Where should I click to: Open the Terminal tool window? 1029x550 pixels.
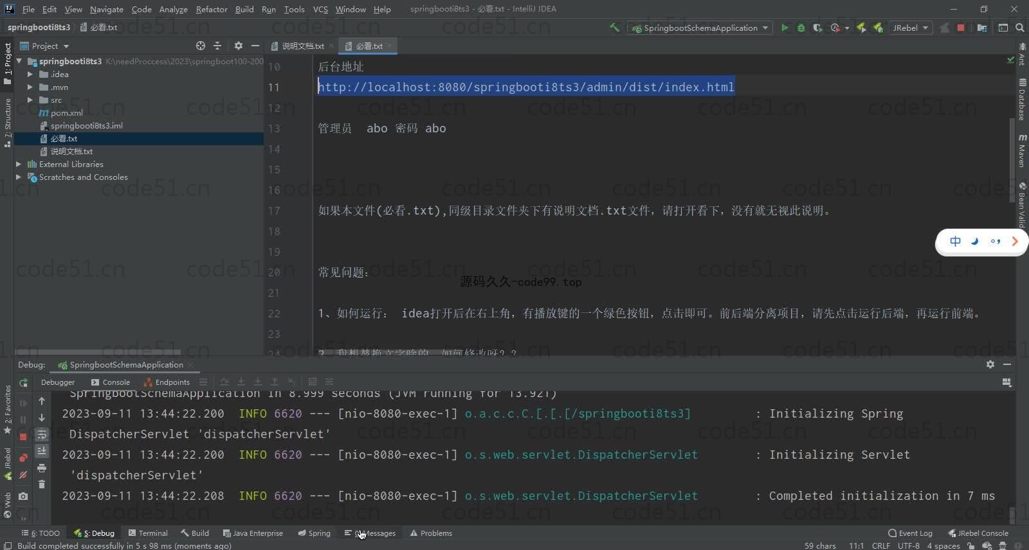148,533
